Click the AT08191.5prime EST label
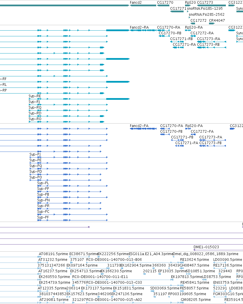The height and width of the screenshot is (304, 243). [x=53, y=254]
